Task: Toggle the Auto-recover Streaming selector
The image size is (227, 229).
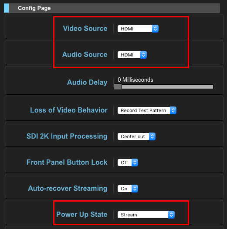Action: coord(128,189)
